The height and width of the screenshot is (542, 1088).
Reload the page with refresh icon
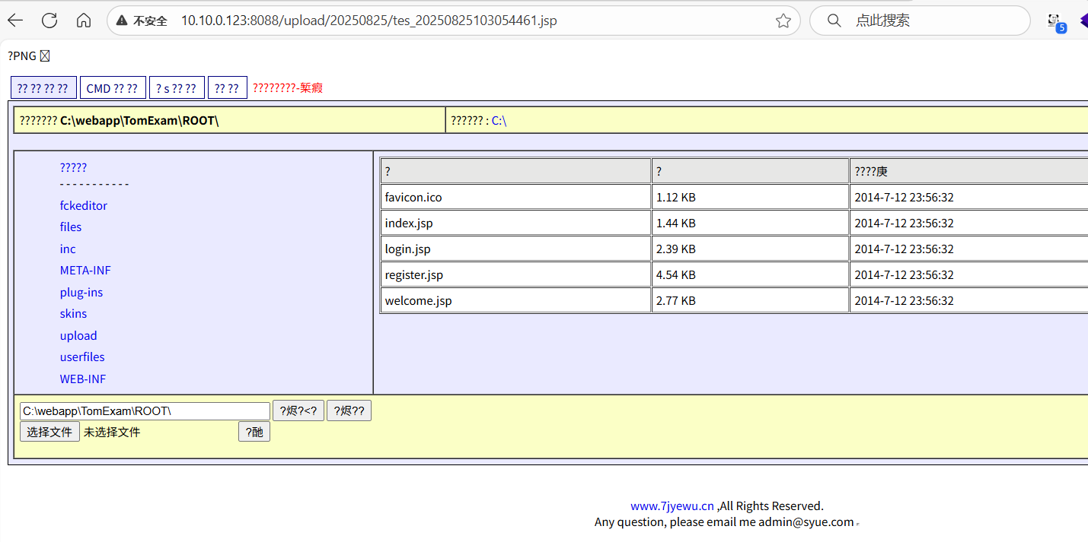49,21
